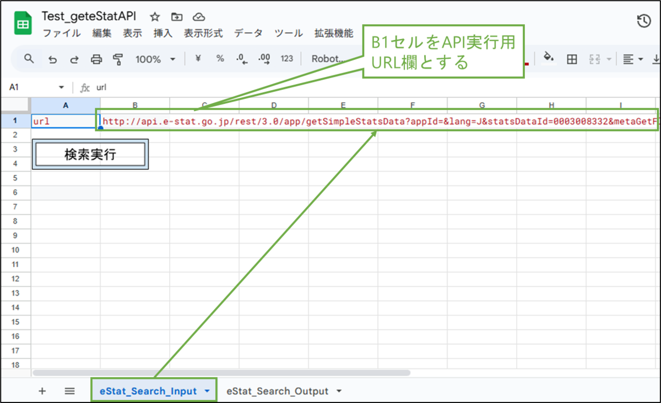
Task: Open the fill color tool
Action: coord(548,58)
